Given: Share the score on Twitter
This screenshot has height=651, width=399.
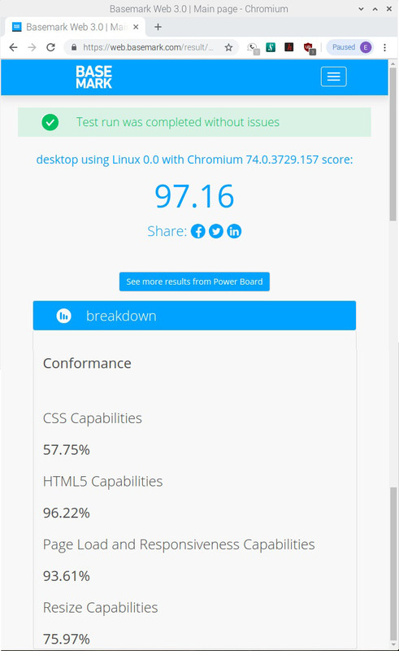Looking at the screenshot, I should coord(216,231).
